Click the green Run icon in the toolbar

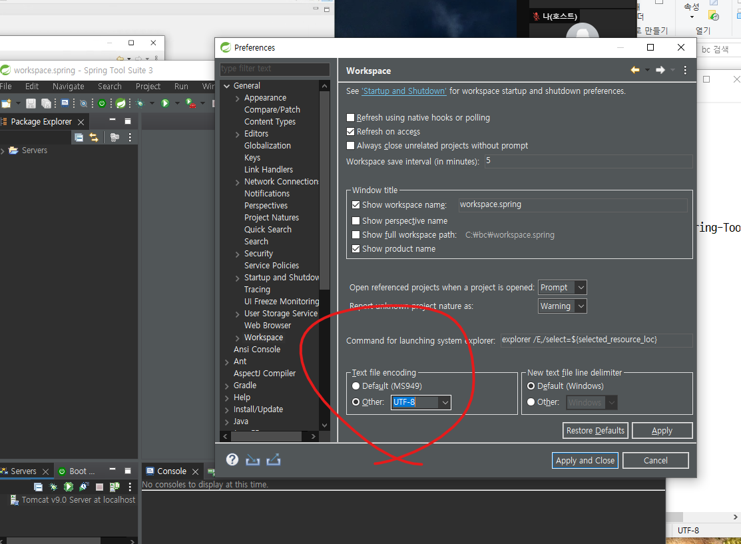pyautogui.click(x=165, y=103)
